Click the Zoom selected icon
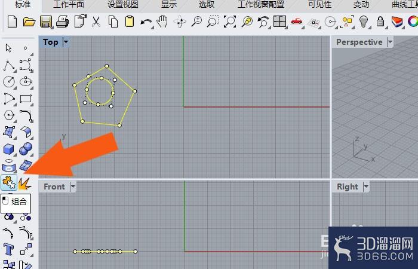The height and width of the screenshot is (269, 418). [247, 22]
